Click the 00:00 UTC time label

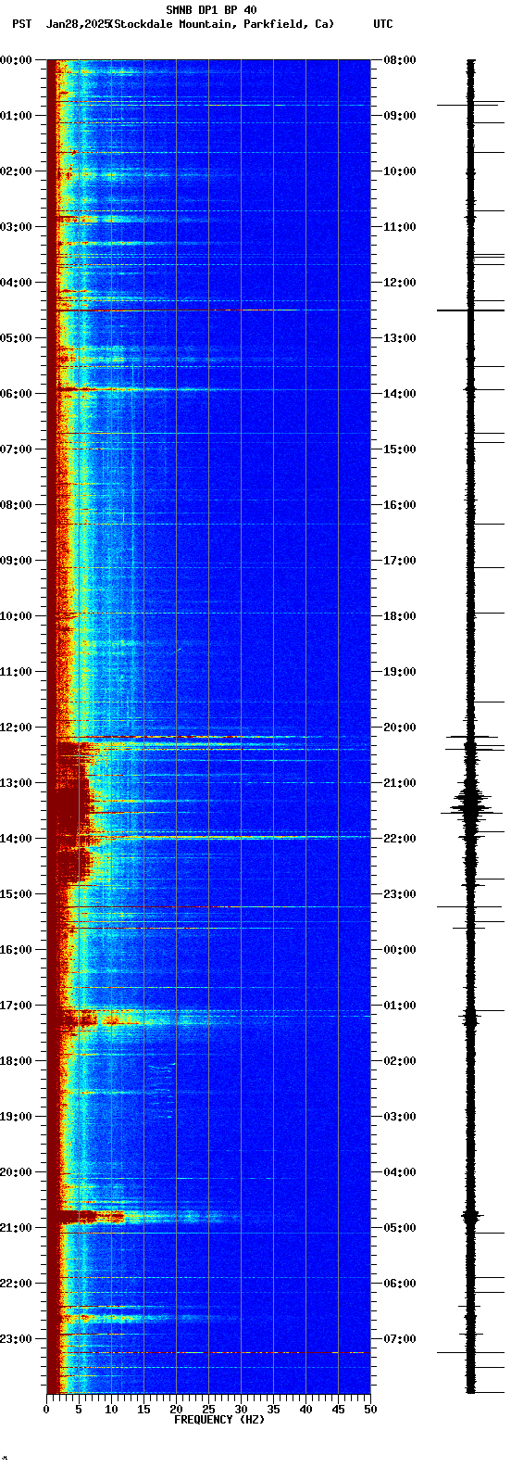point(400,950)
